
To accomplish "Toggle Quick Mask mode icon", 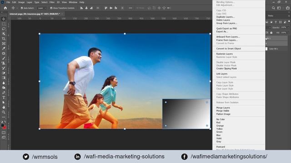I will pos(4,133).
